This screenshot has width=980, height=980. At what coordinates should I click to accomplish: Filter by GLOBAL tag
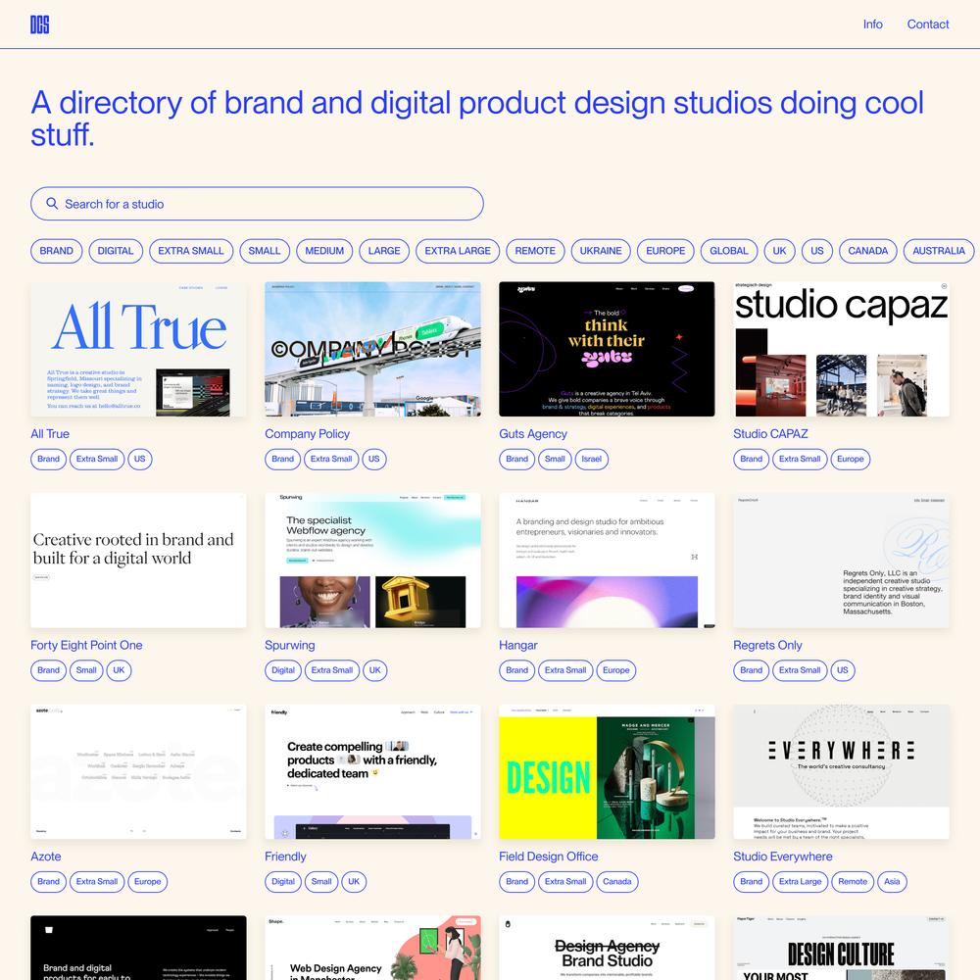(x=729, y=251)
